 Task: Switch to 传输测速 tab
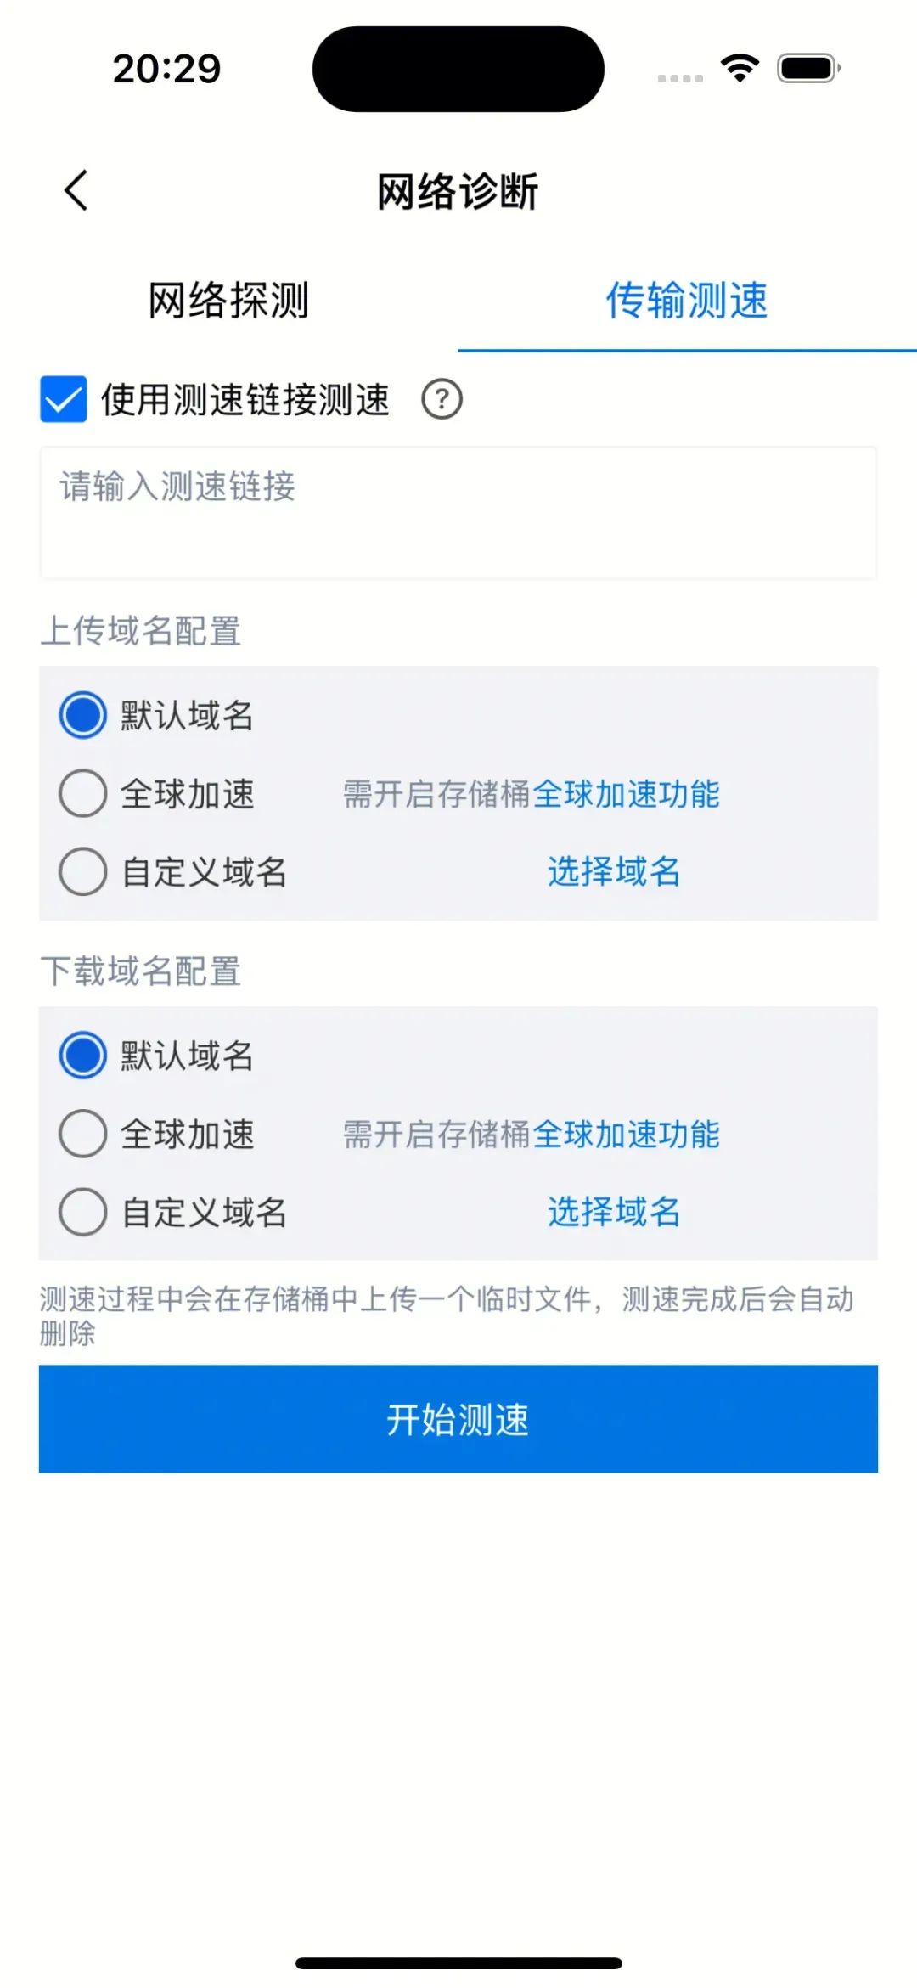687,301
